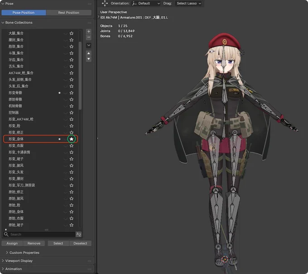Toggle visibility eye for 形变骨骼
The width and height of the screenshot is (308, 274).
pyautogui.click(x=65, y=93)
